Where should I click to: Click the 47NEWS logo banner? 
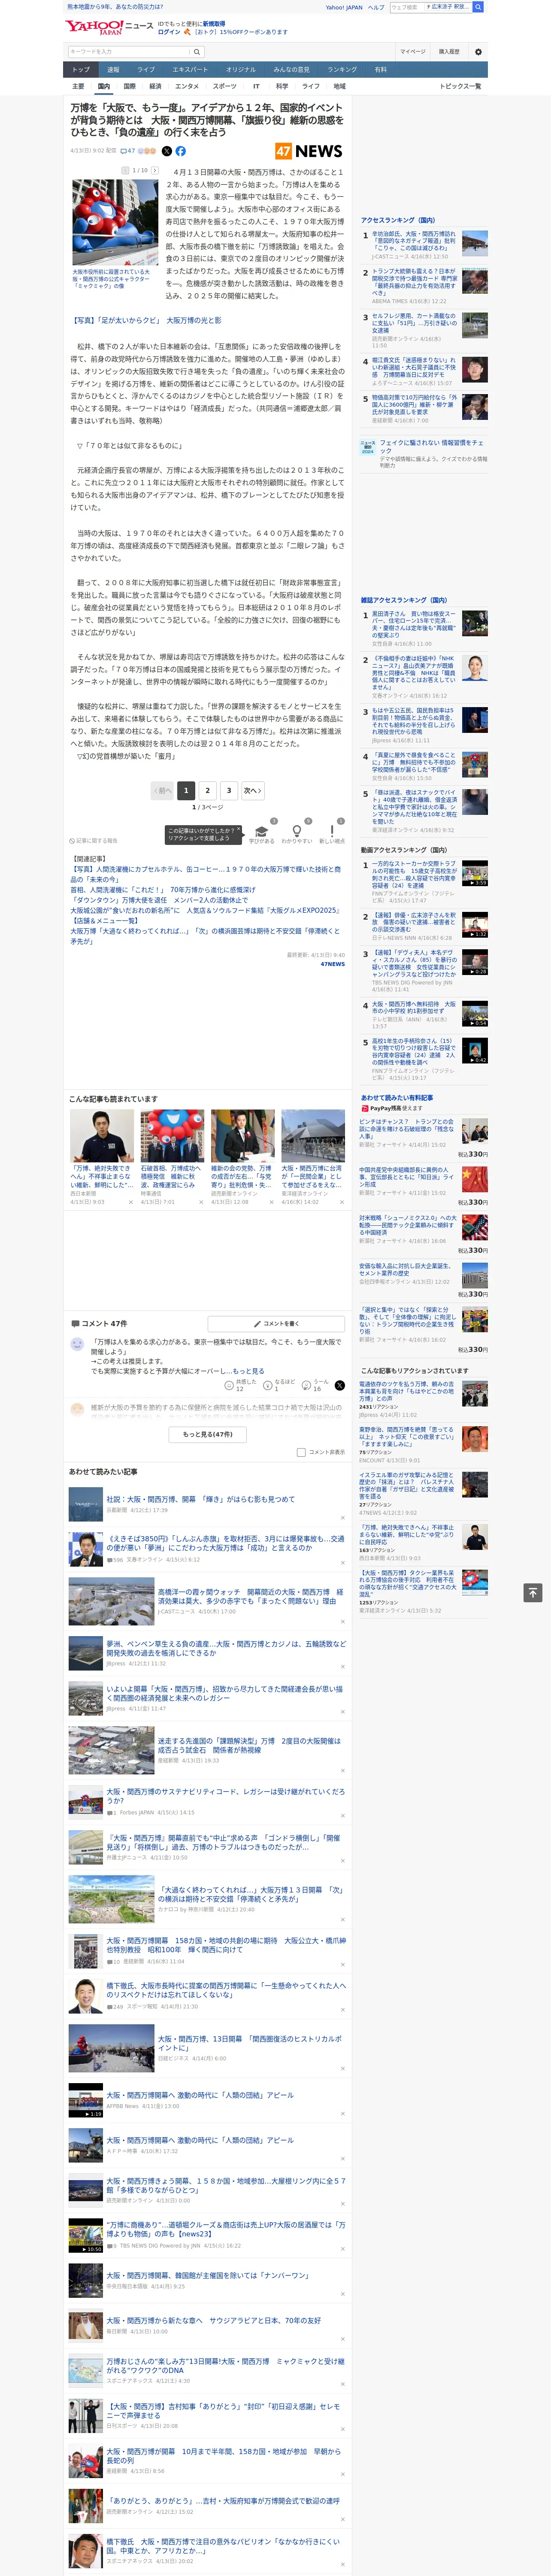point(309,151)
